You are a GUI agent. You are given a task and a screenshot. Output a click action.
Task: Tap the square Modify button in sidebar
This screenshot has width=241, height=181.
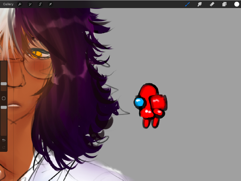(x=4, y=99)
